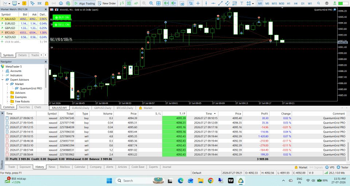Switch to Market Watch Details tab

[22, 55]
